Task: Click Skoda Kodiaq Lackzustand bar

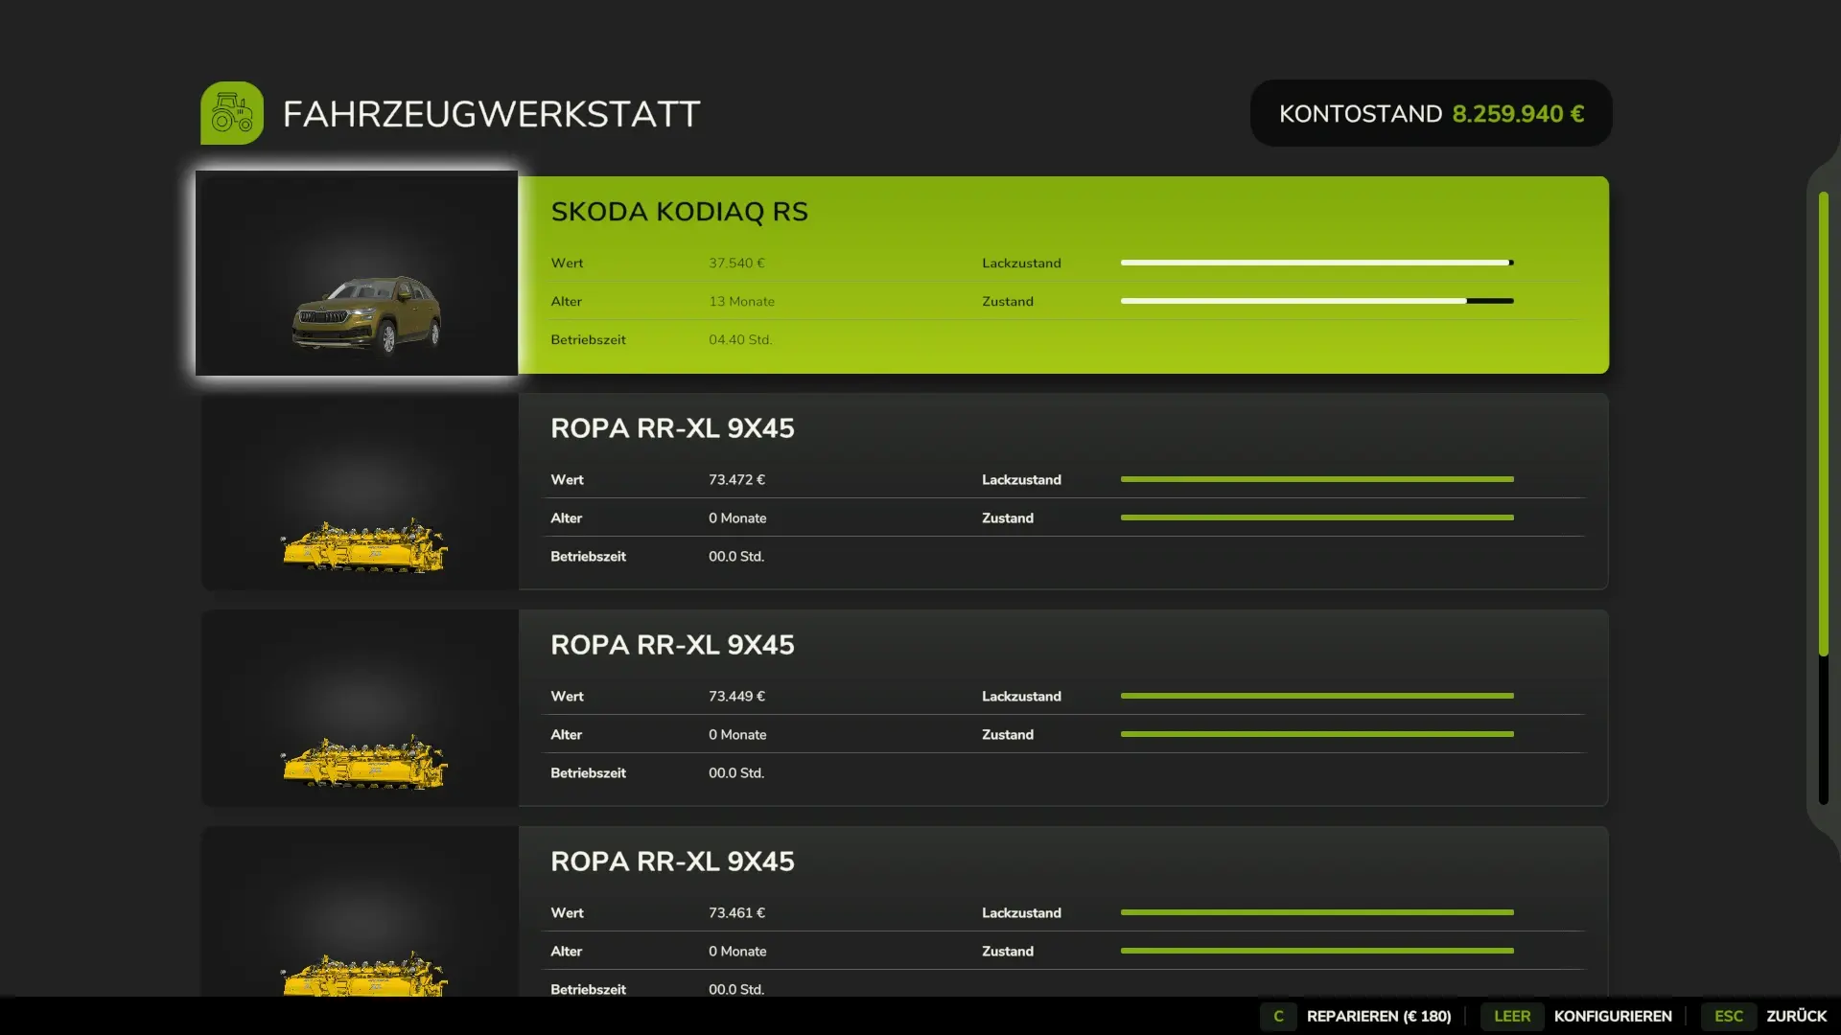Action: [1317, 263]
